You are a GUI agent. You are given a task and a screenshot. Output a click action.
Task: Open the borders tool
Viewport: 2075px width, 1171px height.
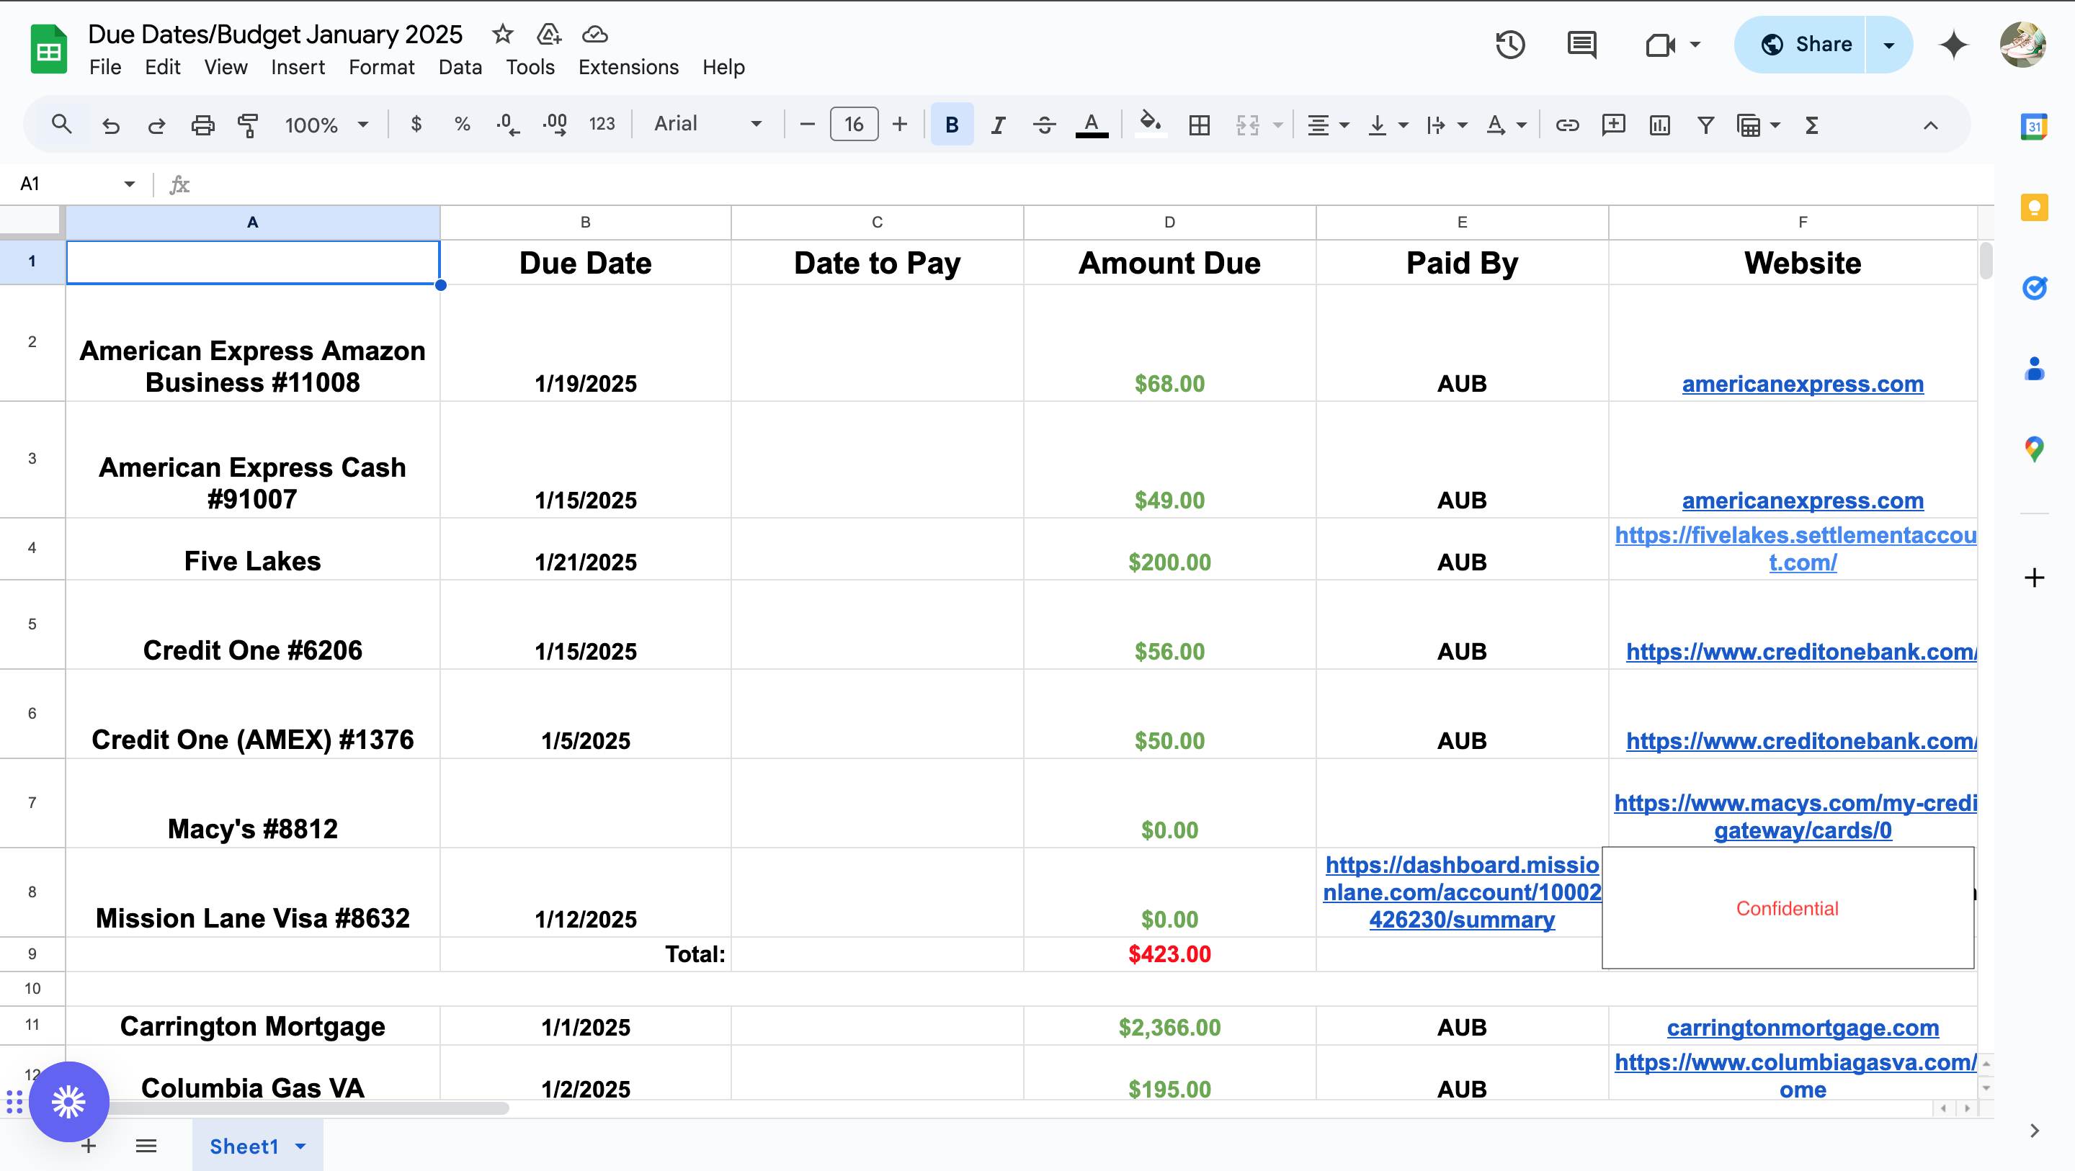click(1200, 125)
